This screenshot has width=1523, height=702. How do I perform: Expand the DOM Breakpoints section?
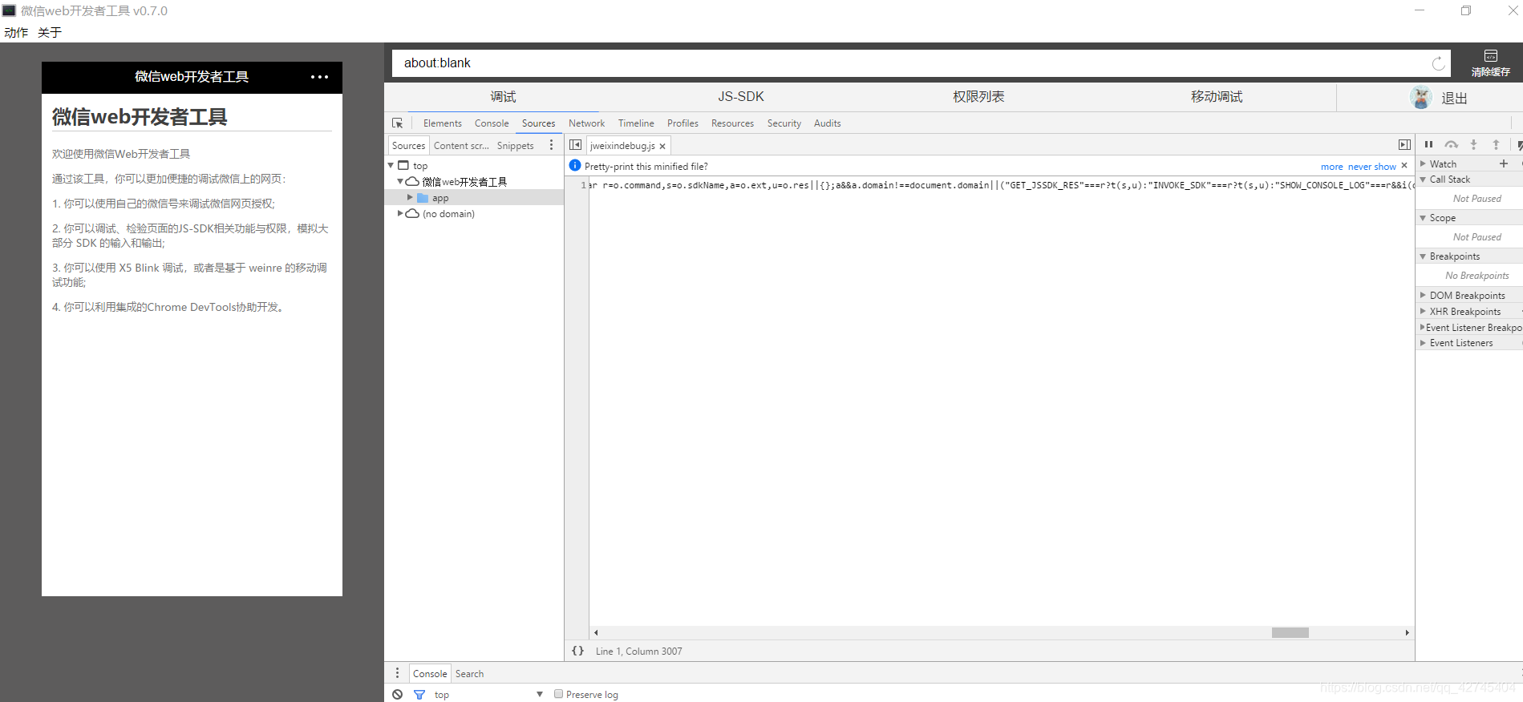1423,295
